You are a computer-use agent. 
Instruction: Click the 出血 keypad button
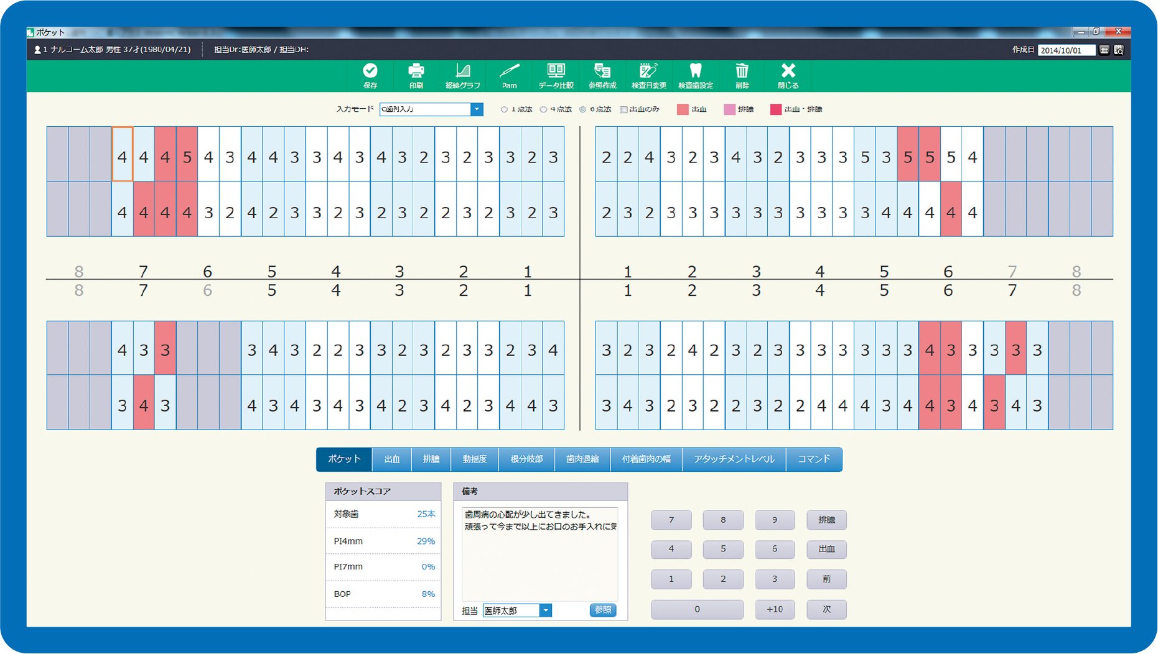tap(826, 550)
